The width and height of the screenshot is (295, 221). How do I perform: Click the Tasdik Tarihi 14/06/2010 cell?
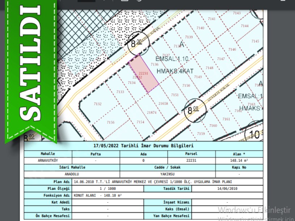[x=227, y=188]
